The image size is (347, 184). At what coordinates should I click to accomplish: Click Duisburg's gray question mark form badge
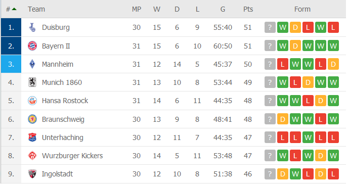pyautogui.click(x=270, y=27)
